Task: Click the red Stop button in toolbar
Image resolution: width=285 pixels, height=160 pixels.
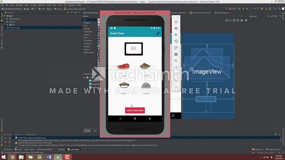Action: pos(262,9)
